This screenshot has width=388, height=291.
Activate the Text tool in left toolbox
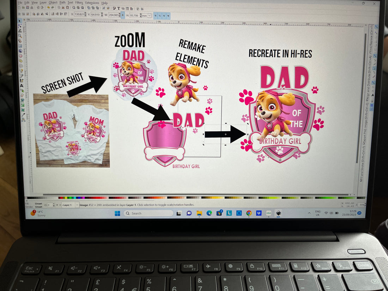click(22, 85)
